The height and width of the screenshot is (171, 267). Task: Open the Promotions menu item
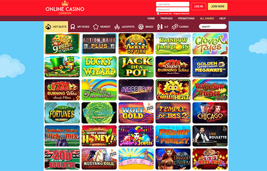pyautogui.click(x=186, y=18)
